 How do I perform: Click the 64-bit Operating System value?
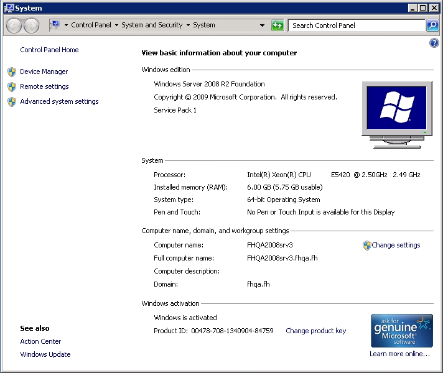pos(284,200)
